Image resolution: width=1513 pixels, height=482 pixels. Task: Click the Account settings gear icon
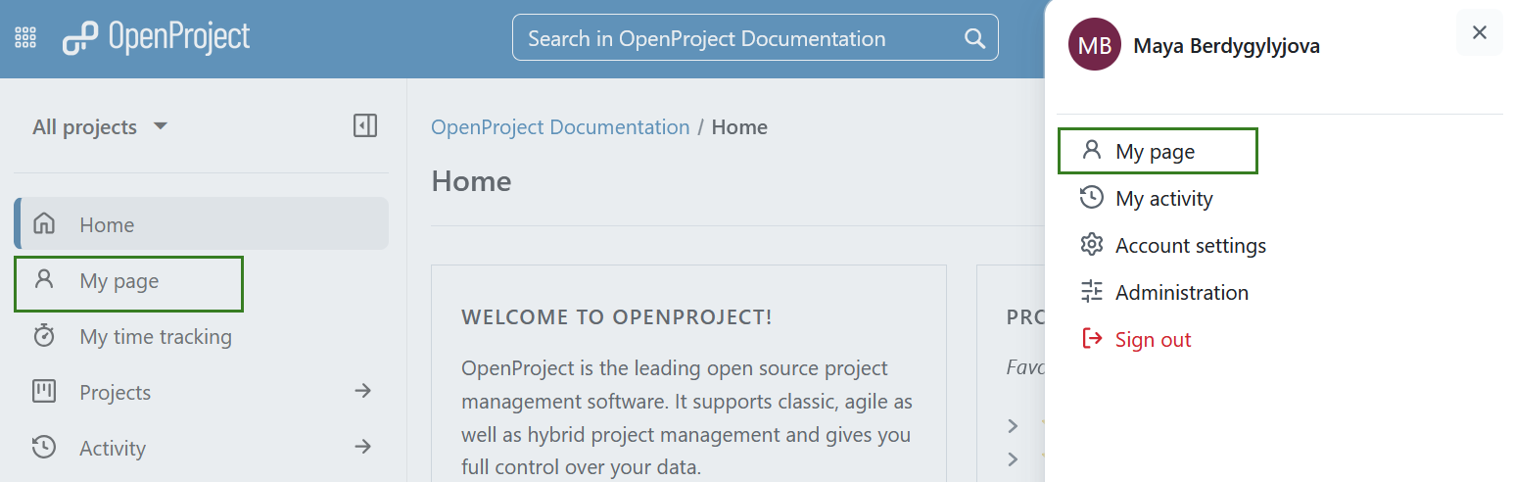[x=1091, y=245]
